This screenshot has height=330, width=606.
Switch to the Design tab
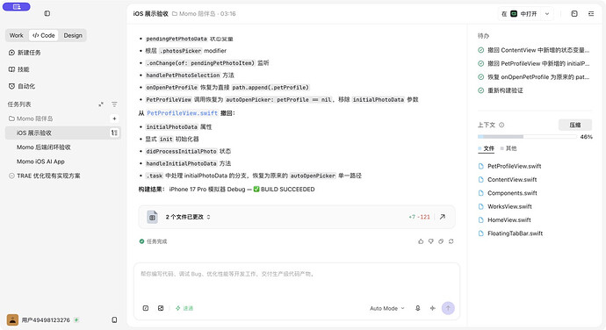click(x=73, y=35)
